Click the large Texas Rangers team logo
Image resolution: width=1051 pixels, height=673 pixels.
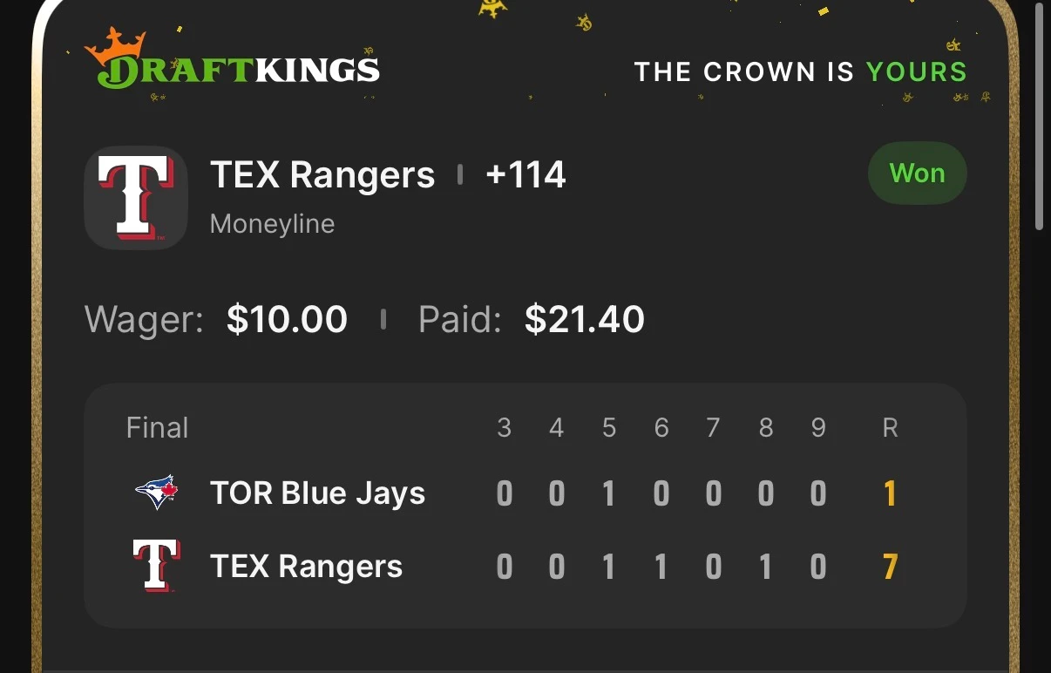[x=136, y=198]
